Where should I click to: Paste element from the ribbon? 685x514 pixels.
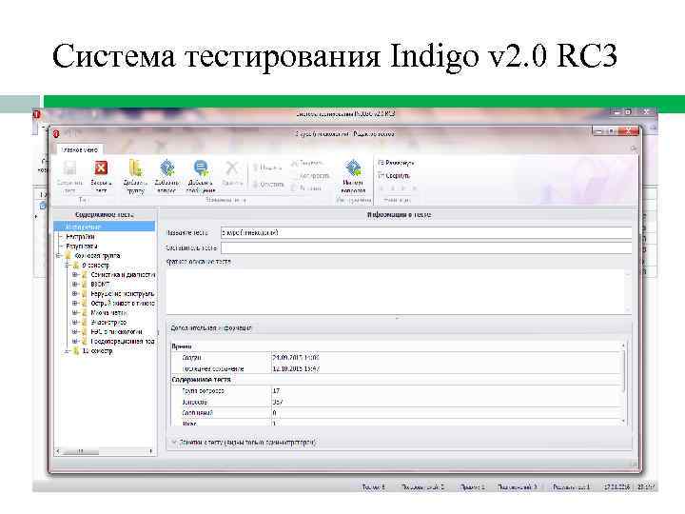(x=305, y=188)
